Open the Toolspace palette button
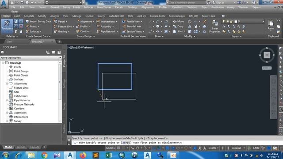The height and width of the screenshot is (159, 283). tap(7, 26)
